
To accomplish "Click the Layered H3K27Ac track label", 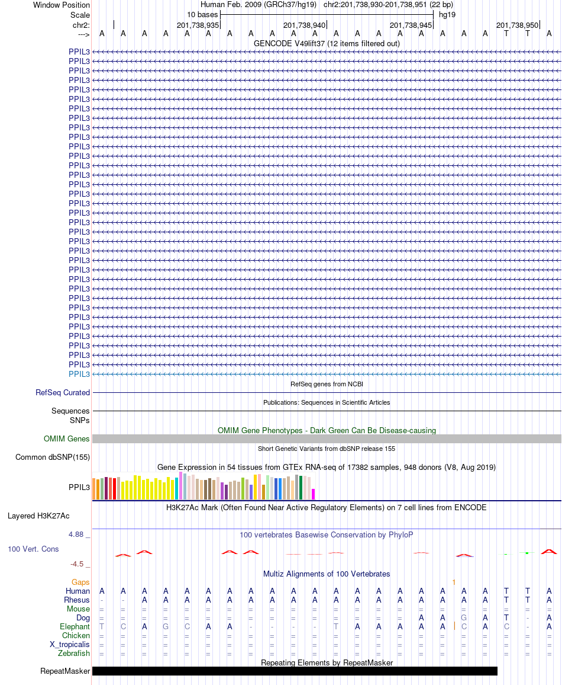I will coord(38,516).
